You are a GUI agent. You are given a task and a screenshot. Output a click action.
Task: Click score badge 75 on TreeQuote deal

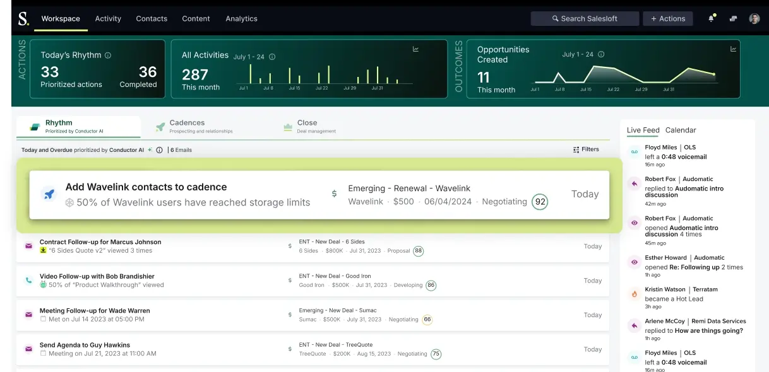[x=436, y=354]
